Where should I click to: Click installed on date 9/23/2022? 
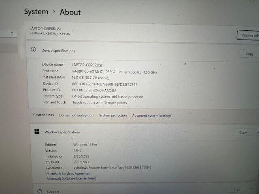[x=81, y=156]
